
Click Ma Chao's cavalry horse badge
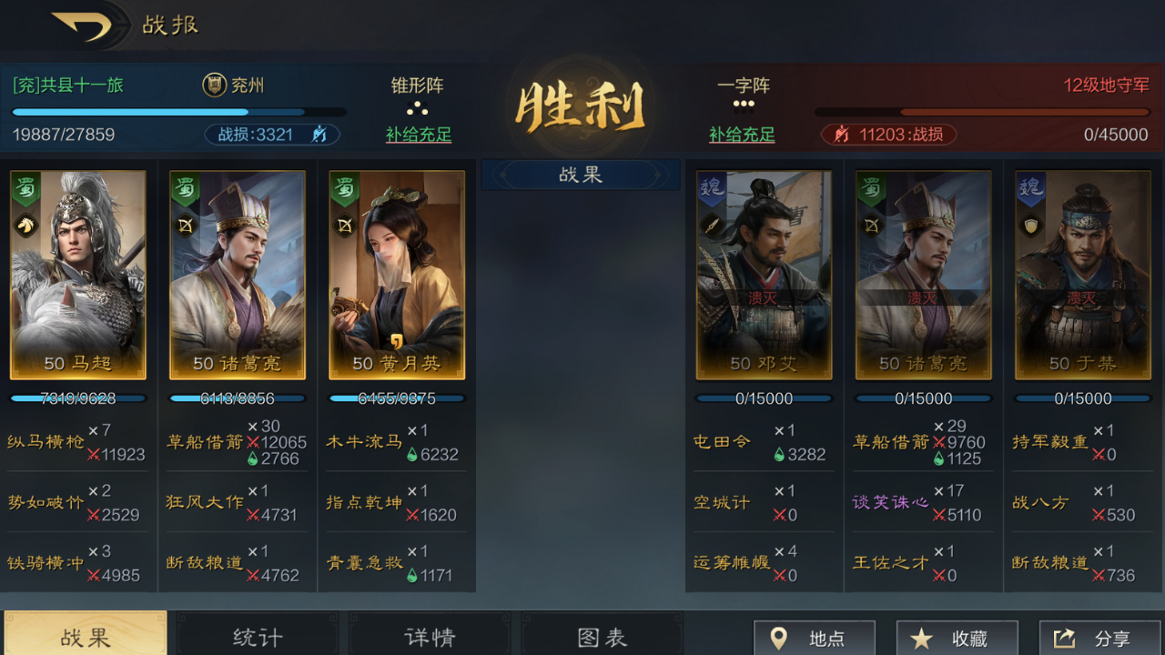click(25, 224)
